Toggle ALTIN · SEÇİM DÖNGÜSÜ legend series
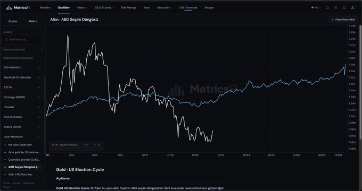This screenshot has width=362, height=191. [x=65, y=145]
